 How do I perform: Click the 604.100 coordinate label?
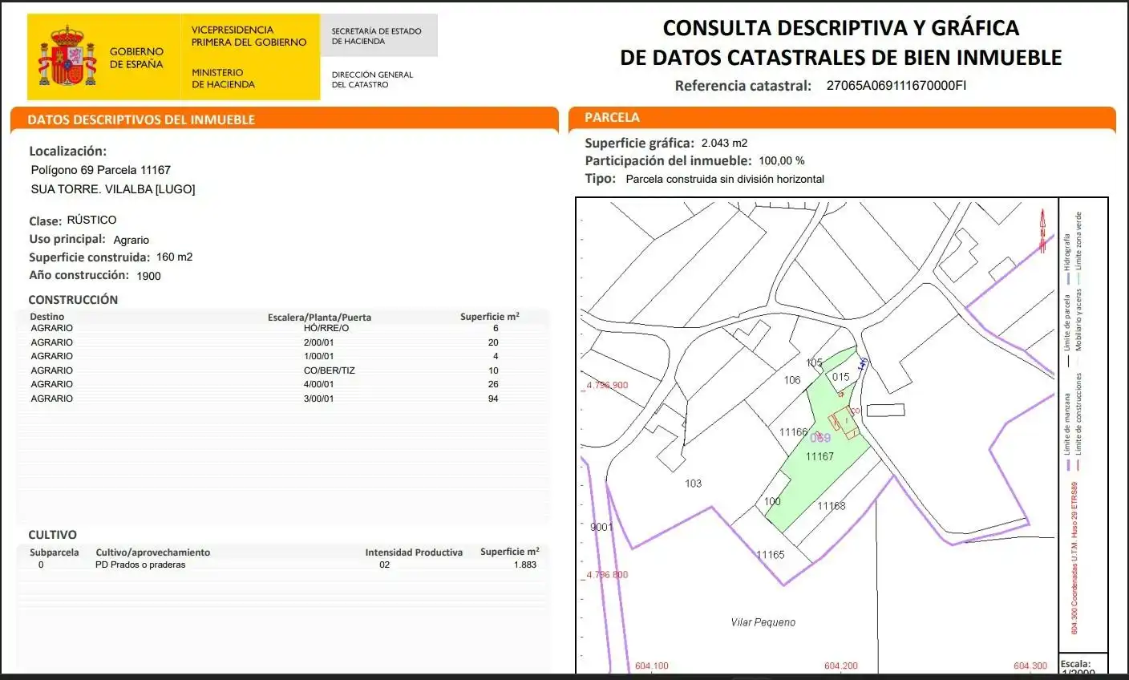click(x=651, y=666)
